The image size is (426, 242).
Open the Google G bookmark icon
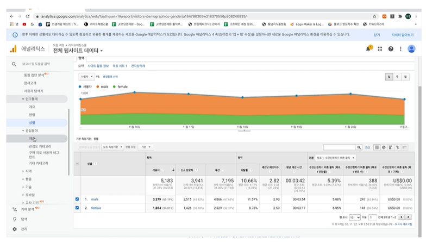pyautogui.click(x=32, y=24)
